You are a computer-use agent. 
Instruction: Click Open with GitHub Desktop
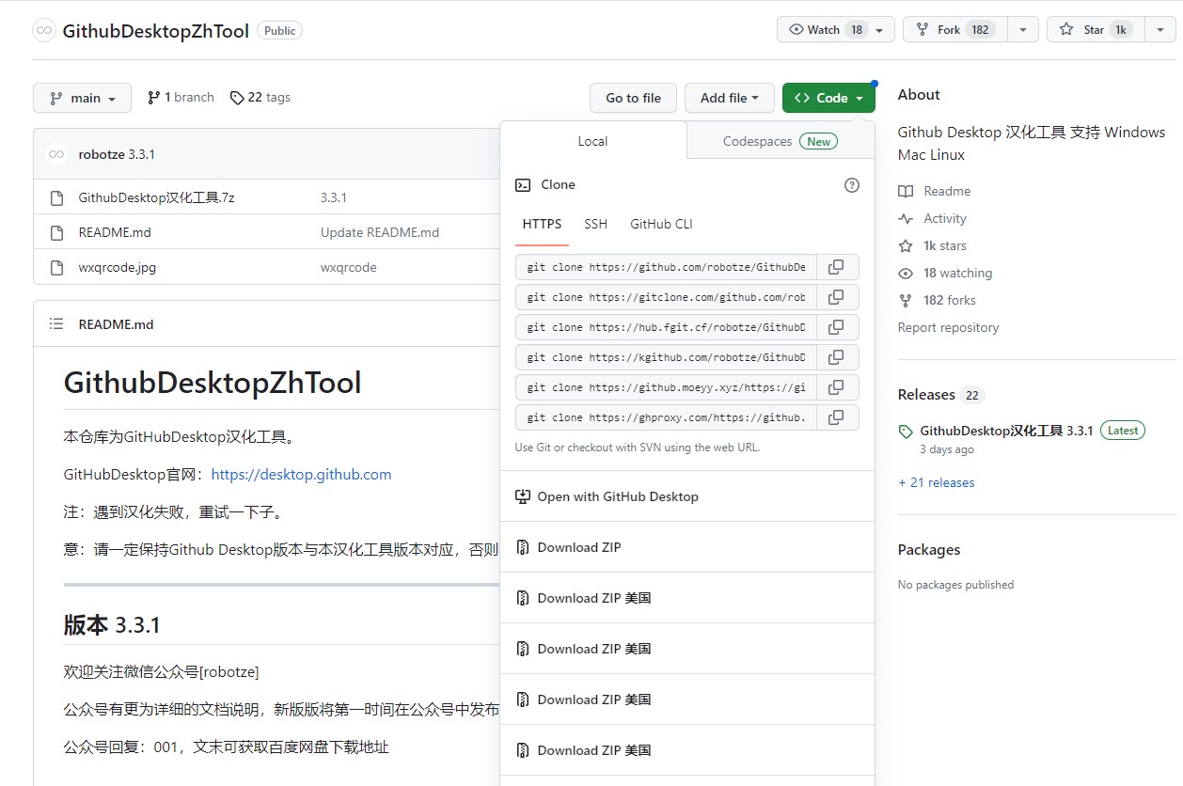[x=617, y=496]
